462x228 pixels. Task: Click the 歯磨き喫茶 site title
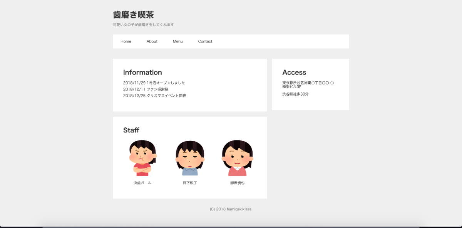133,15
